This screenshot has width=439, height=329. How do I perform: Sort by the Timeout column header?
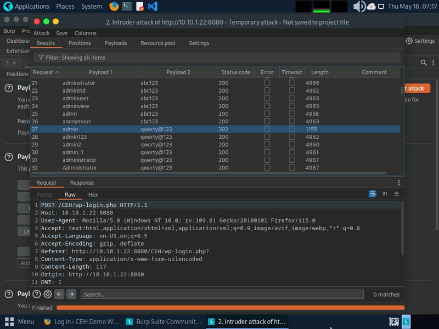point(292,72)
